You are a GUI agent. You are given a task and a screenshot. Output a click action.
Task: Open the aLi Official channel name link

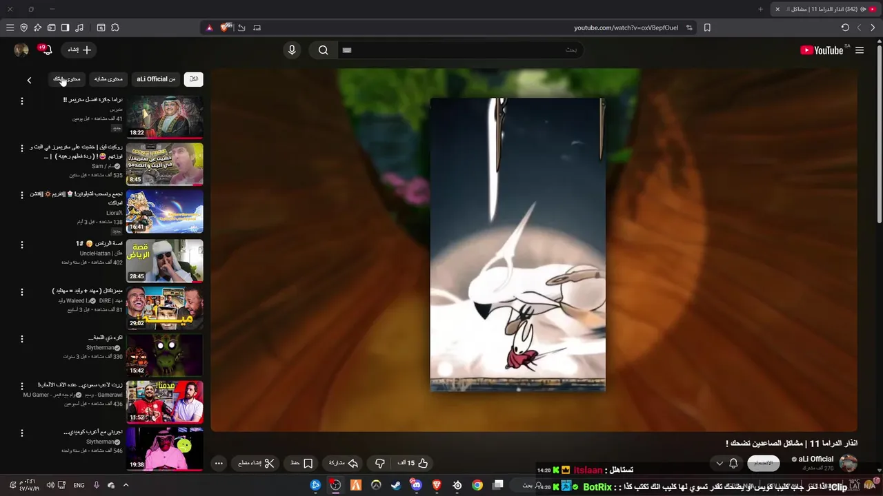point(816,459)
